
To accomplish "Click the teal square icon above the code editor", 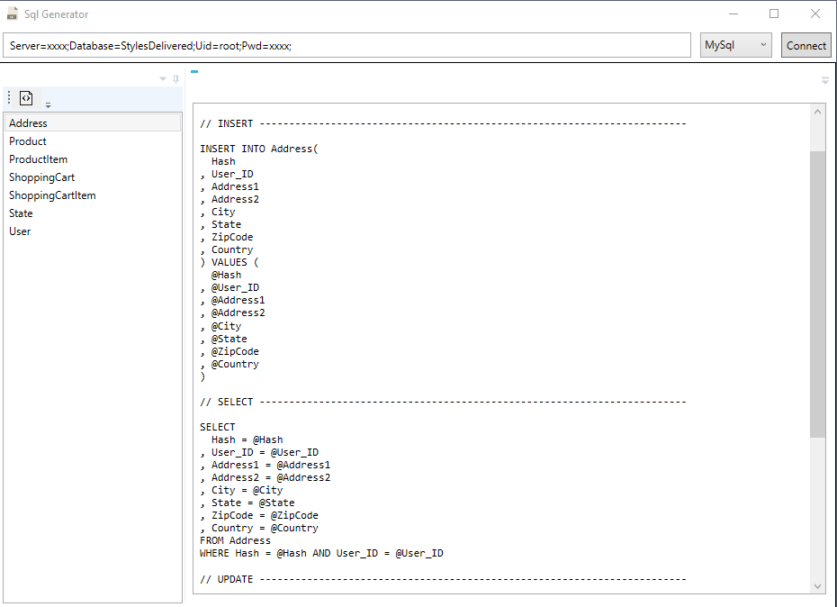I will [x=194, y=72].
